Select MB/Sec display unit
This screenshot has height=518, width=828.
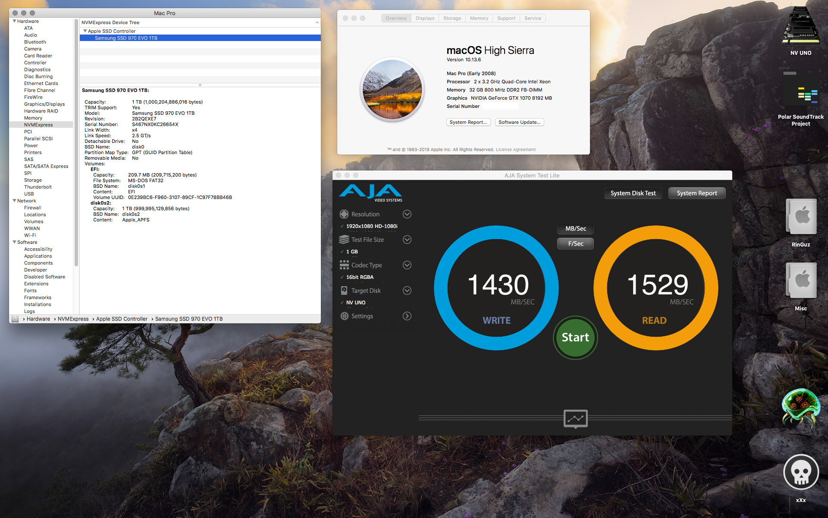coord(575,228)
